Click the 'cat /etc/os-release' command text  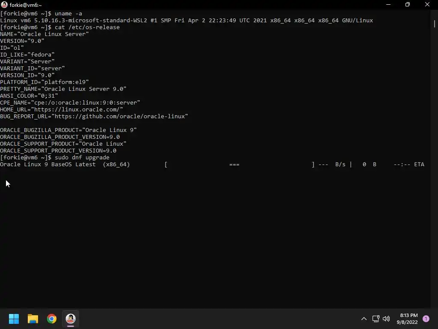87,27
